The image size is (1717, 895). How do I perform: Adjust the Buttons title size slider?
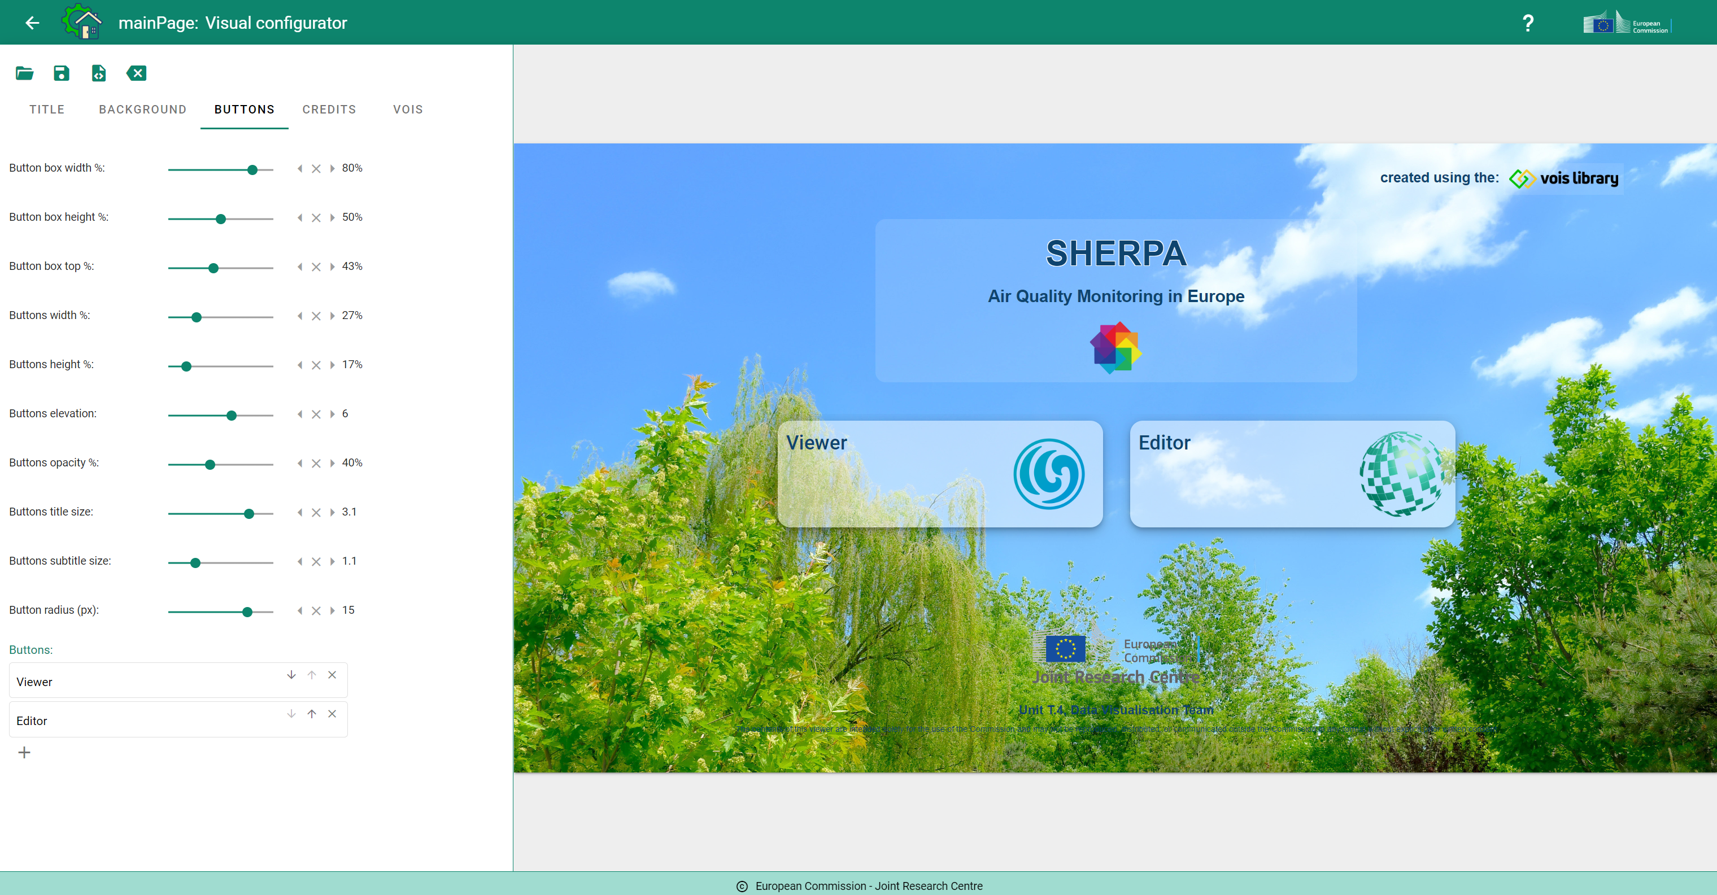pos(221,513)
